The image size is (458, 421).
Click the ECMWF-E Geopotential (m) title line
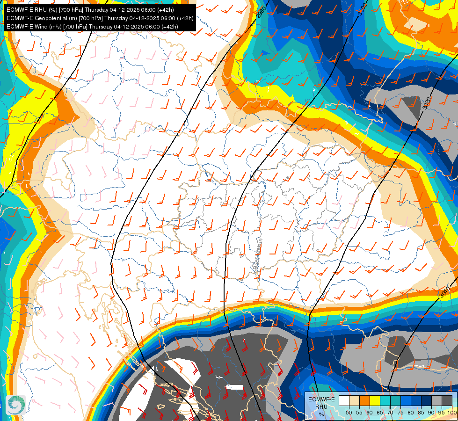pyautogui.click(x=100, y=18)
